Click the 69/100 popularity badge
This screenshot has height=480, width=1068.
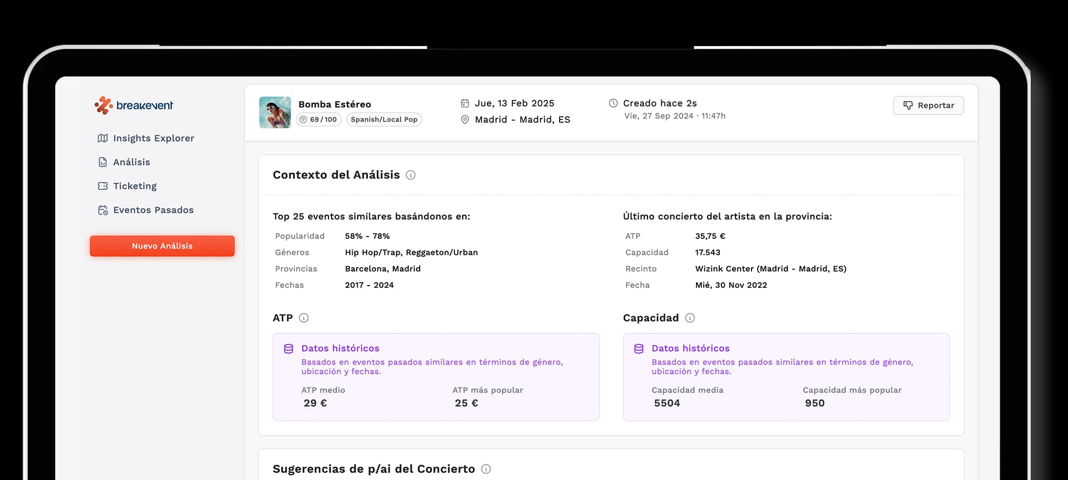[319, 119]
